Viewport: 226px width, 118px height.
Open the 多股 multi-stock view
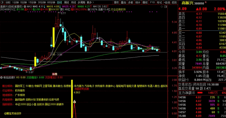[x=131, y=3]
